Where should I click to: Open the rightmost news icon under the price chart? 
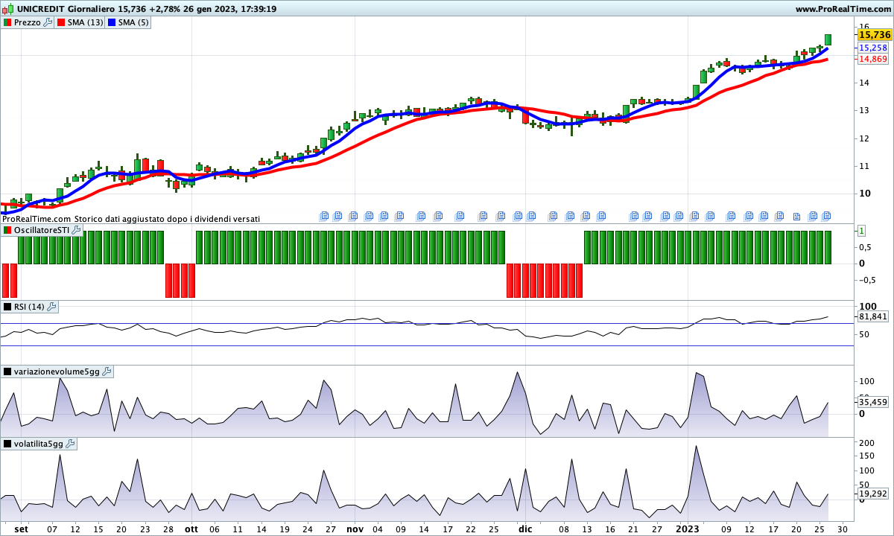(826, 217)
